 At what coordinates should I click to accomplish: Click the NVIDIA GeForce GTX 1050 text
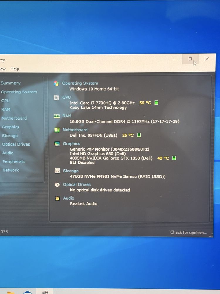[x=111, y=158]
